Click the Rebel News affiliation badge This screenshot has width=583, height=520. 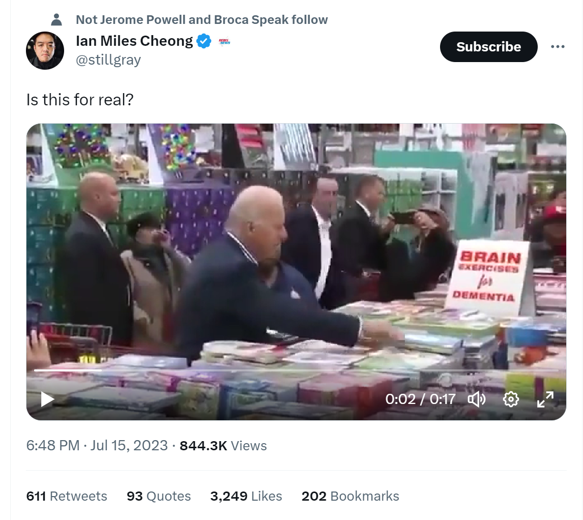[x=224, y=41]
